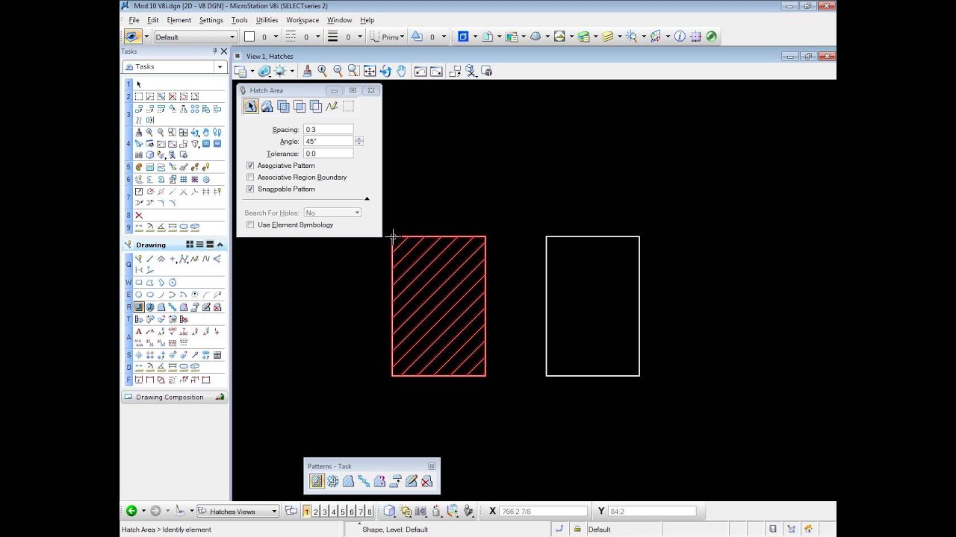Toggle view 1 button in view group toolbar
This screenshot has height=537, width=956.
(x=306, y=511)
